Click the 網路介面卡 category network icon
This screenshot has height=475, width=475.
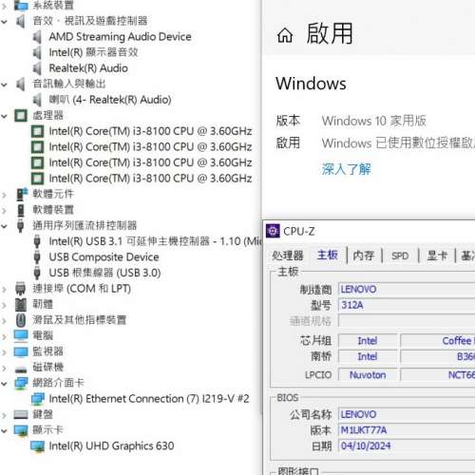tap(21, 383)
